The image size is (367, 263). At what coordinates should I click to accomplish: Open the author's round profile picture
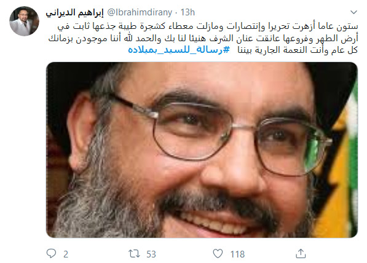24,21
